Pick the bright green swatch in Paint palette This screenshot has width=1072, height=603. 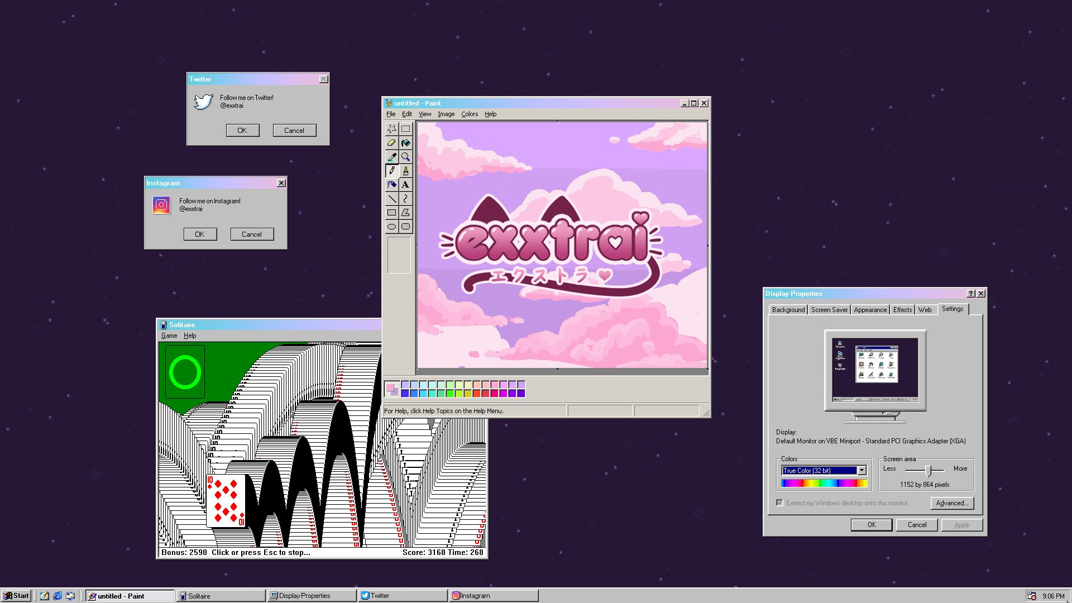(450, 394)
